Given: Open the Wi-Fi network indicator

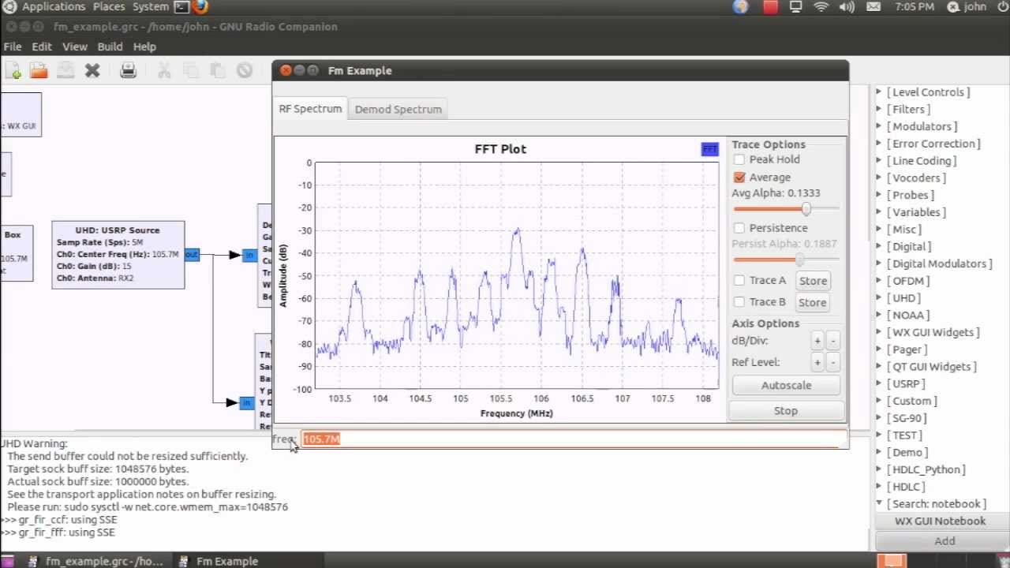Looking at the screenshot, I should [x=821, y=7].
